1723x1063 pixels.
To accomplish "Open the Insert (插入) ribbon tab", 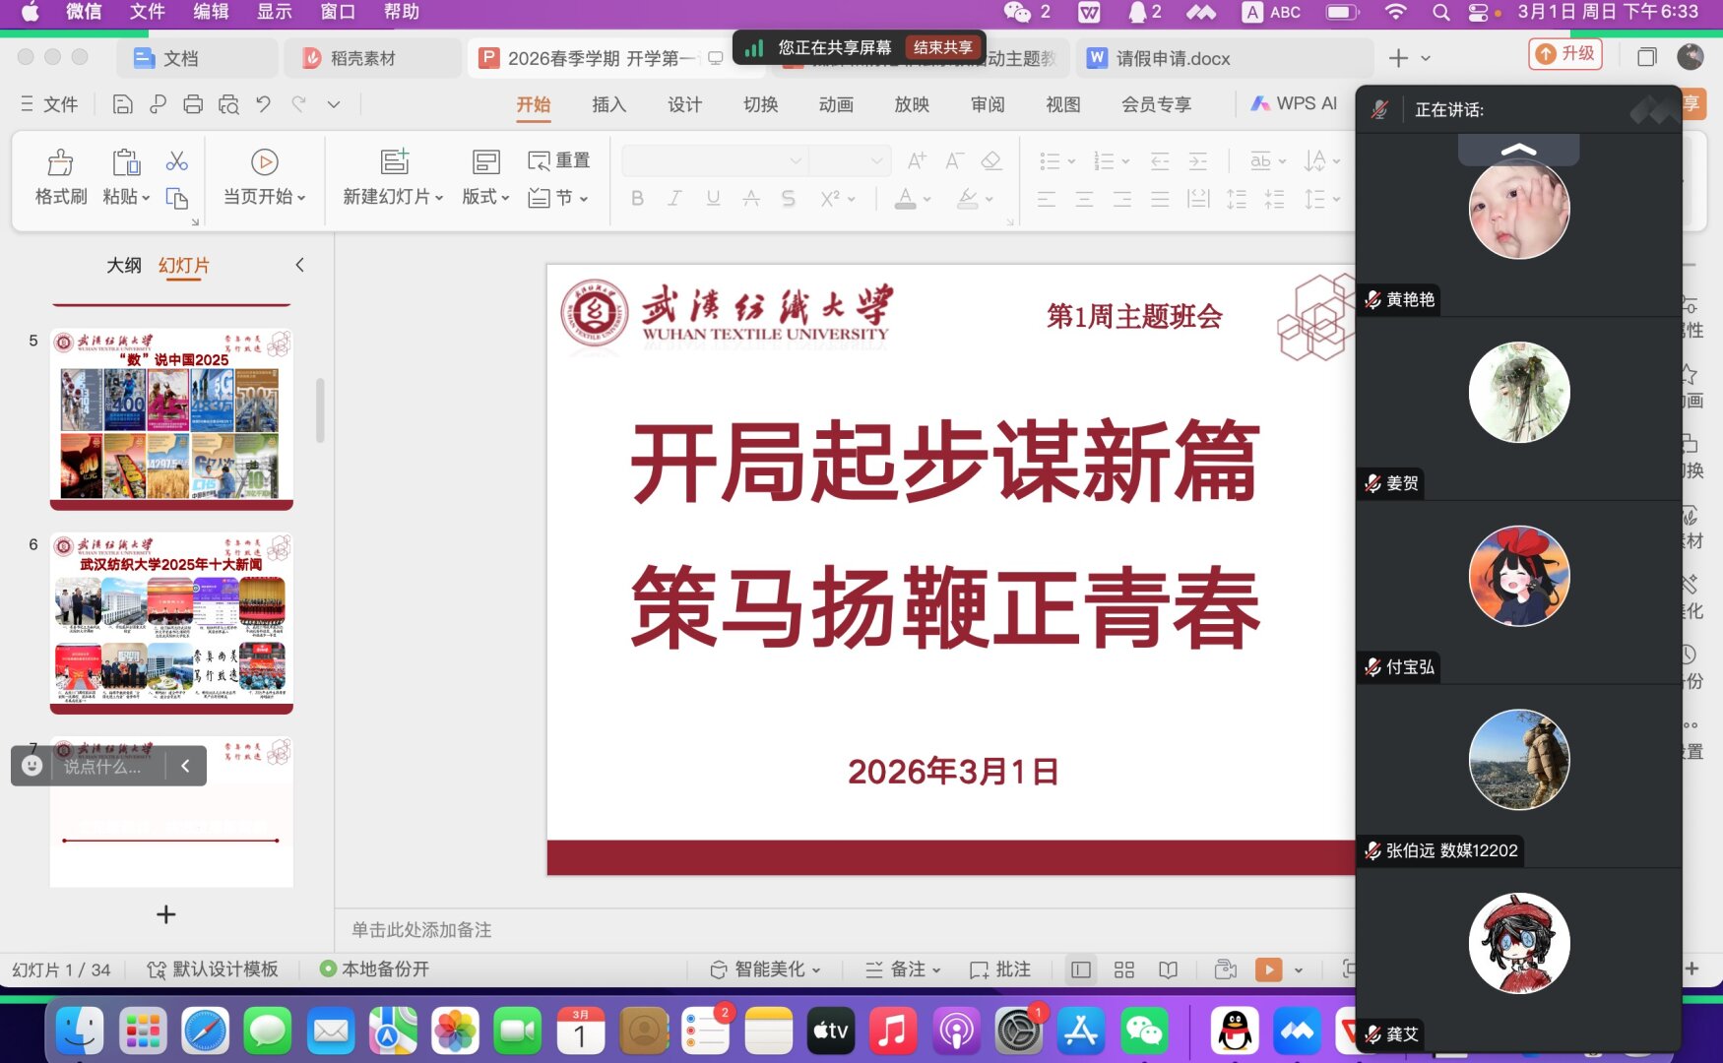I will 608,104.
